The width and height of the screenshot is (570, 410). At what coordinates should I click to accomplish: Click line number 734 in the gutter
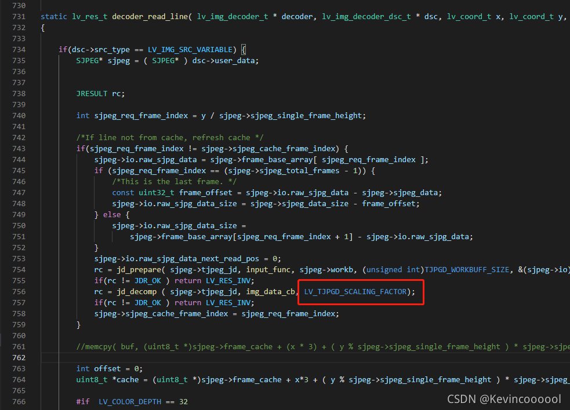(19, 50)
